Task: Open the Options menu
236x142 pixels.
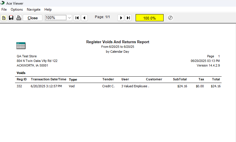Action: tap(17, 10)
